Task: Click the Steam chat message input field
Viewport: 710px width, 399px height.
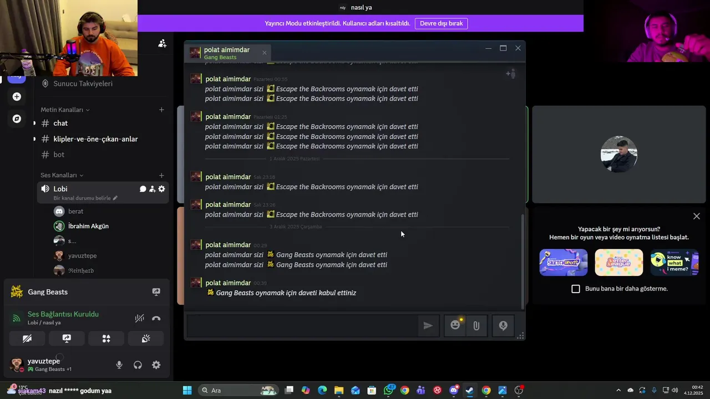Action: [302, 326]
